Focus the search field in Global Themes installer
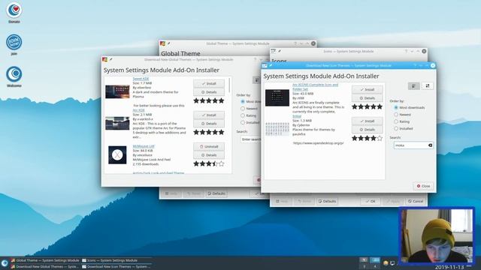 click(250, 139)
